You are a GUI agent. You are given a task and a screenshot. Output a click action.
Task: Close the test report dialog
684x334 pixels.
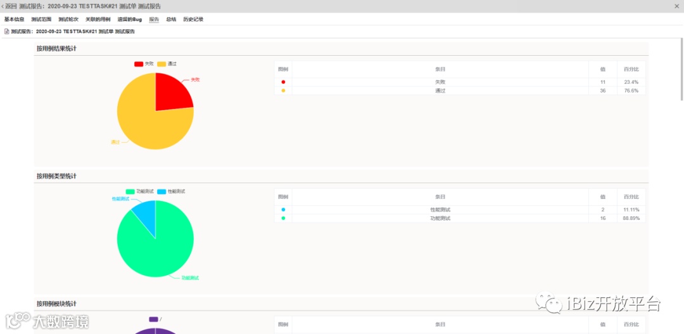click(x=676, y=6)
